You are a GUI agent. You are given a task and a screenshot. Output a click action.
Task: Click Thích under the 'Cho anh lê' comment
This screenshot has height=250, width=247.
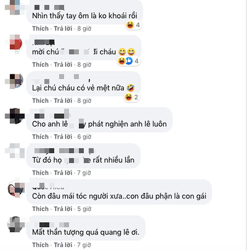point(41,137)
